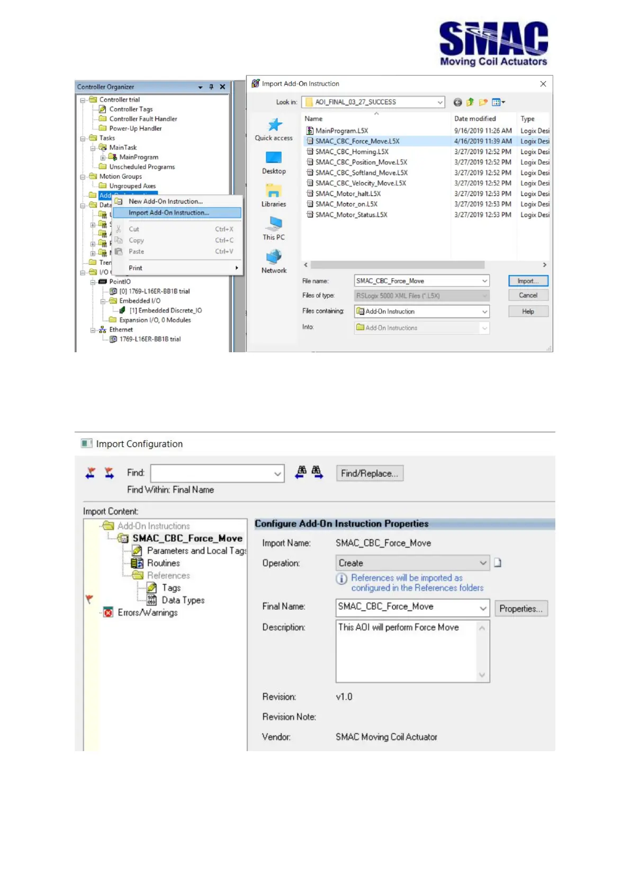
Task: Select Copy in context menu
Action: click(x=177, y=240)
